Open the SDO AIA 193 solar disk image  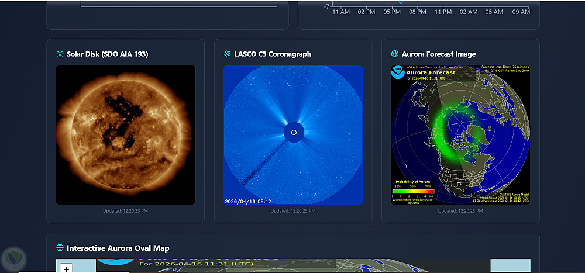126,135
